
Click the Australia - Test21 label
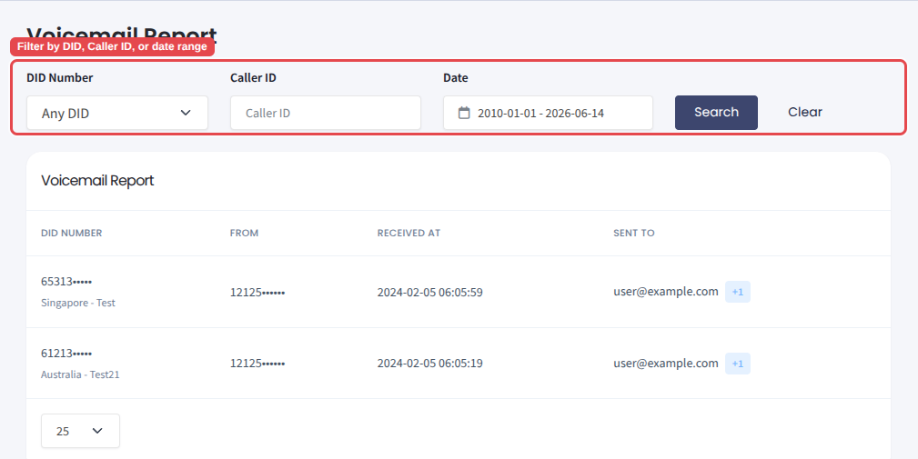click(x=80, y=374)
